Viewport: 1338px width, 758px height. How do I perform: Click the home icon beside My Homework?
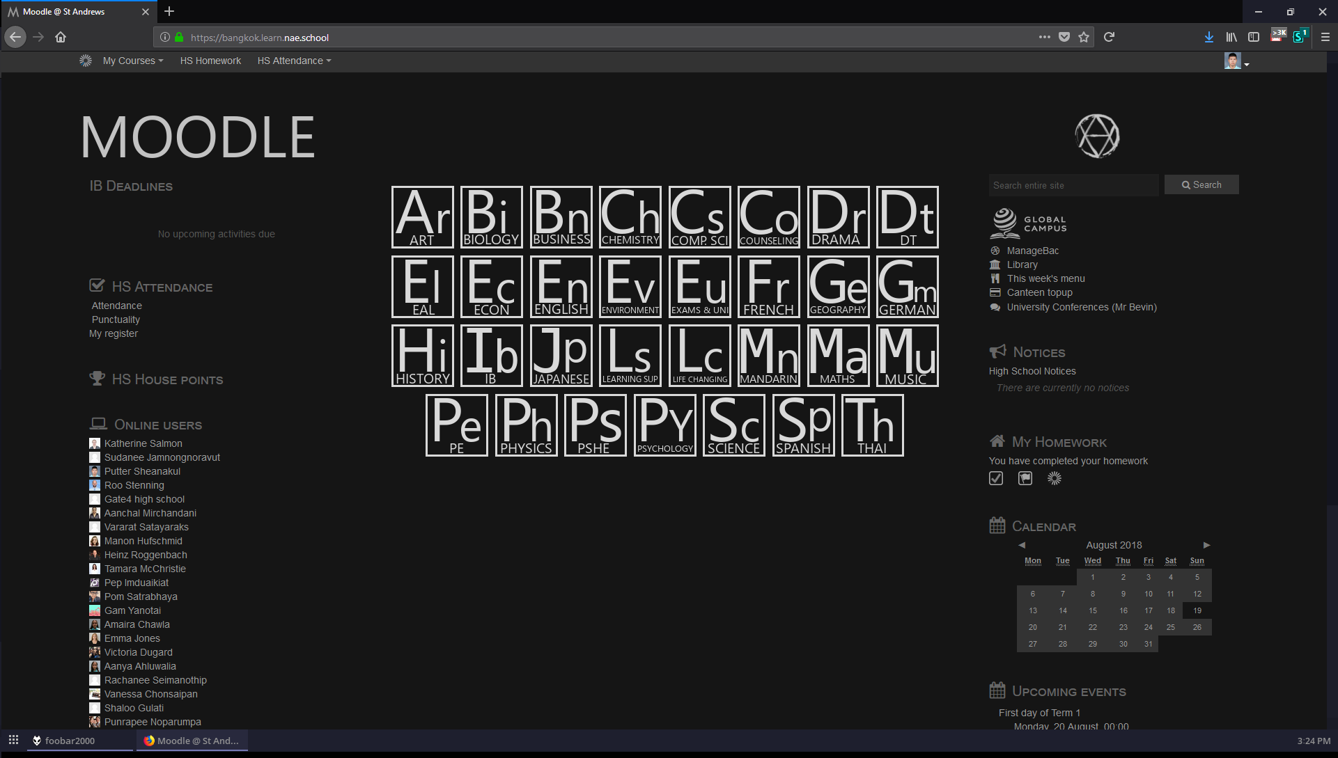(997, 441)
